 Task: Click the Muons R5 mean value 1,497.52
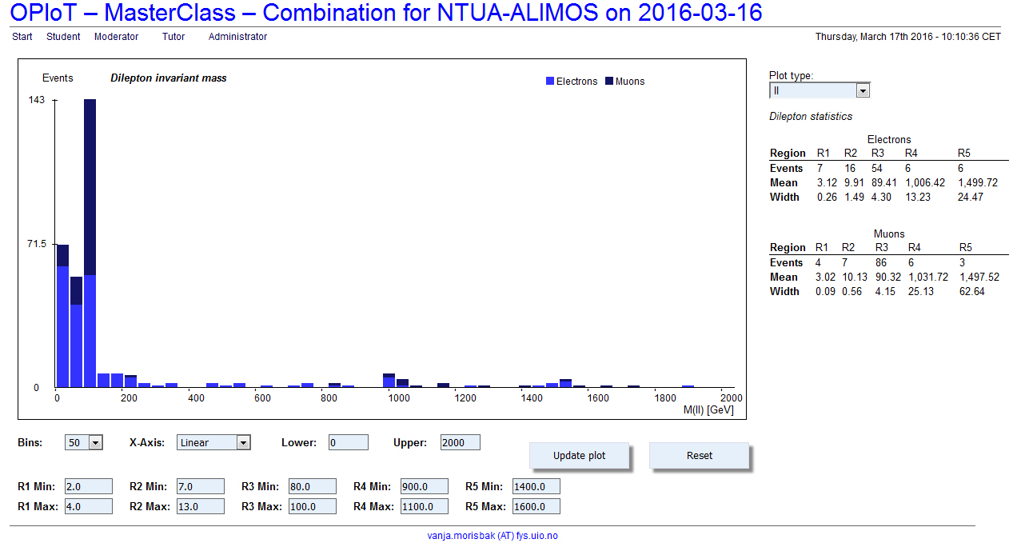(979, 277)
